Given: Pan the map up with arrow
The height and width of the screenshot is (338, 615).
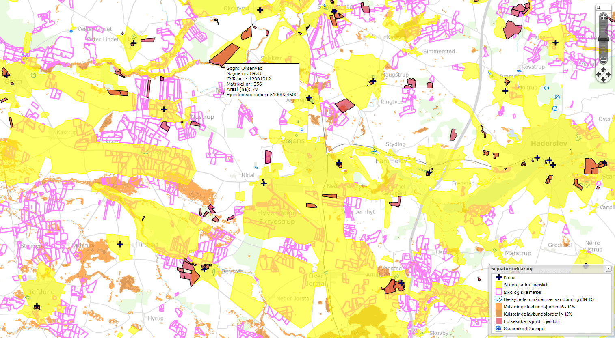Looking at the screenshot, I should coord(603,70).
